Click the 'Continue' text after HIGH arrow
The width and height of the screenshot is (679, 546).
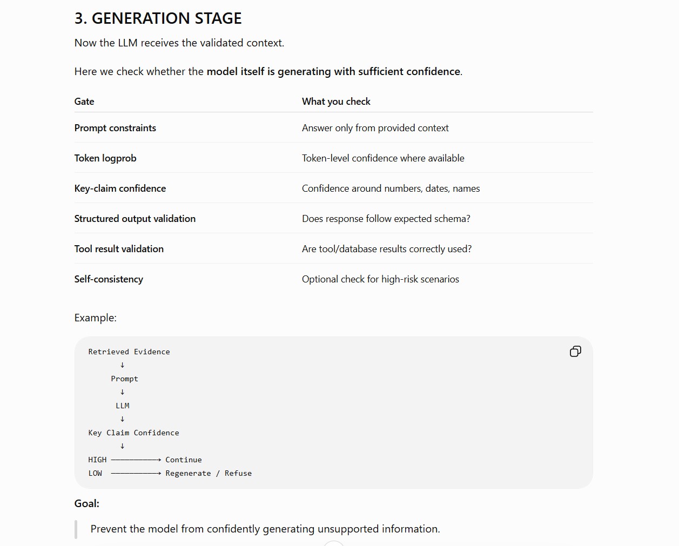click(184, 460)
